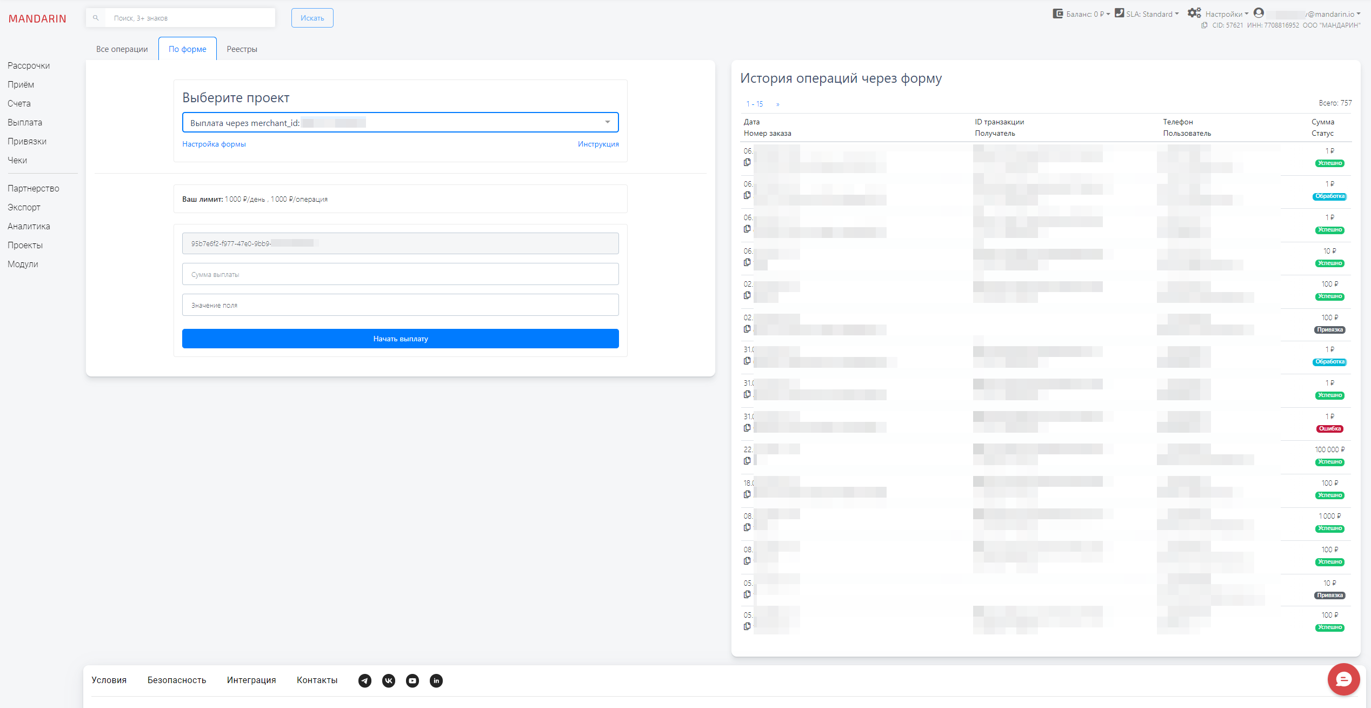The height and width of the screenshot is (708, 1371).
Task: Go to next page of history
Action: (x=777, y=104)
